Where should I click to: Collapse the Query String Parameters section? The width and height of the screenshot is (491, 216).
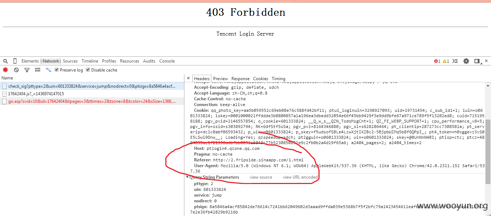coord(187,177)
